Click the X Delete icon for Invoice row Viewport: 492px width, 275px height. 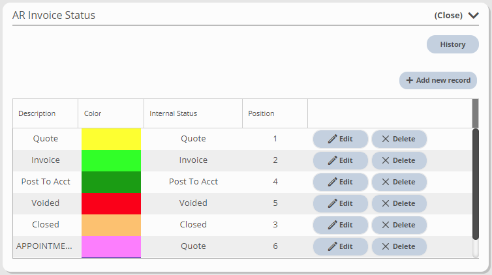386,160
